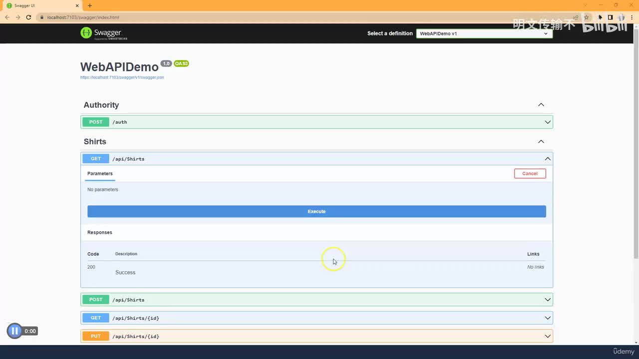639x359 pixels.
Task: View site info via the lock icon
Action: [x=41, y=17]
